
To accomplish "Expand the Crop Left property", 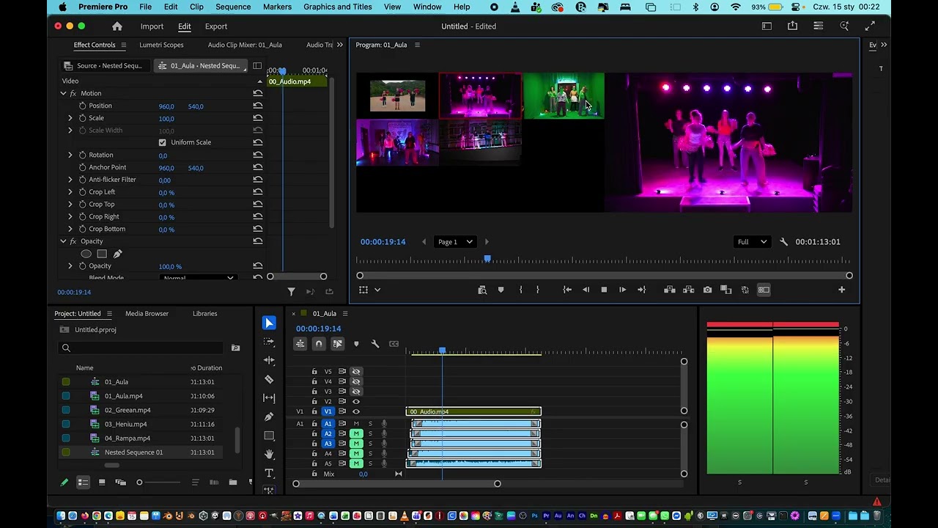I will click(70, 192).
